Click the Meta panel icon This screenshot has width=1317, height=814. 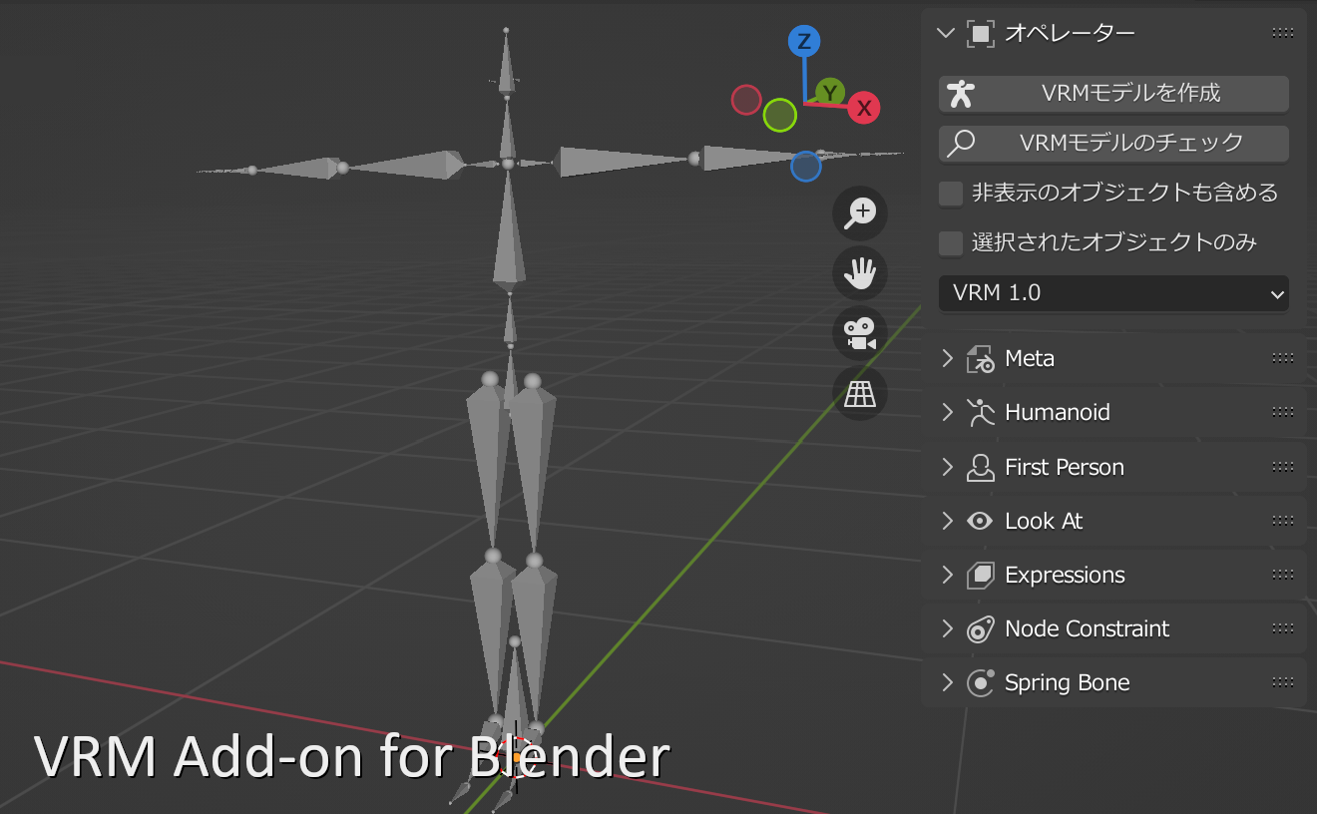pos(981,359)
